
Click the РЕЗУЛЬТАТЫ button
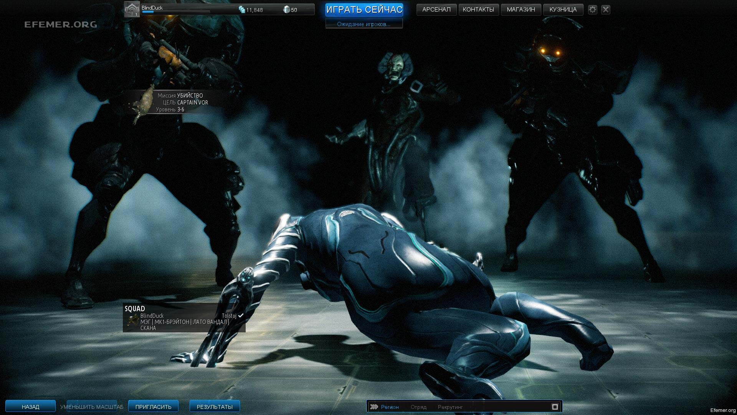215,407
